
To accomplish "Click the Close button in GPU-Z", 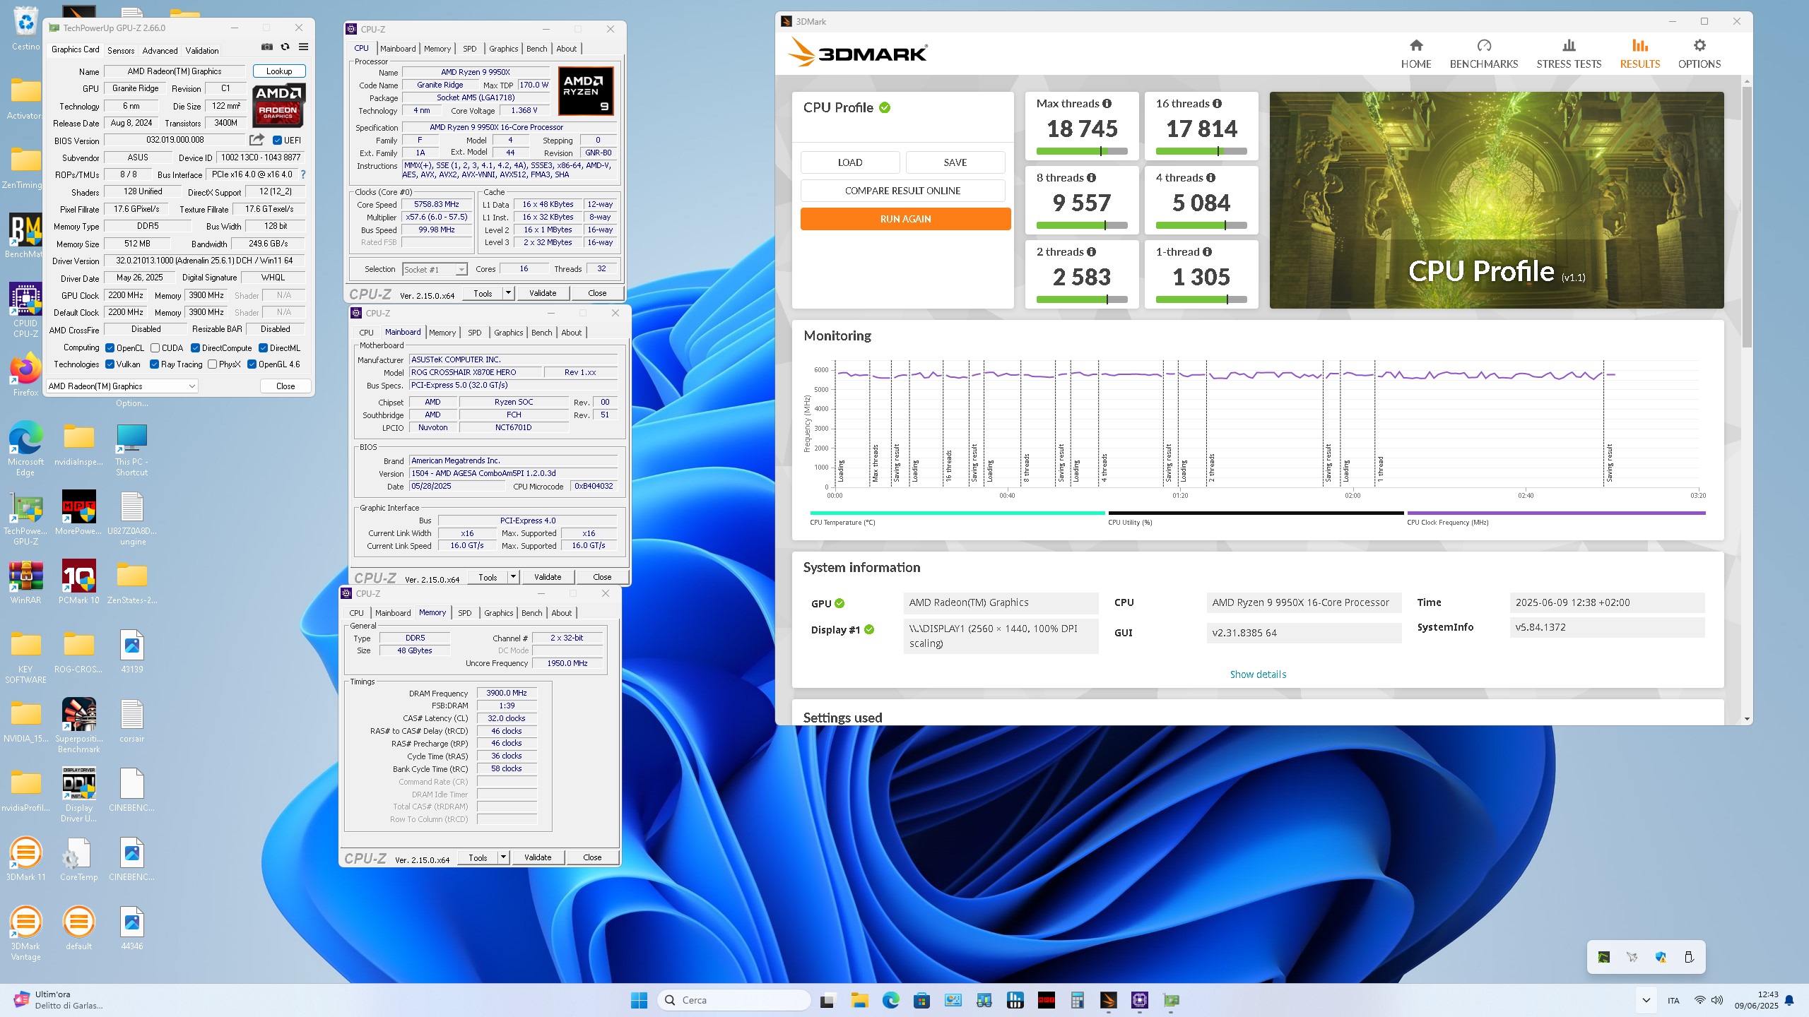I will 285,386.
